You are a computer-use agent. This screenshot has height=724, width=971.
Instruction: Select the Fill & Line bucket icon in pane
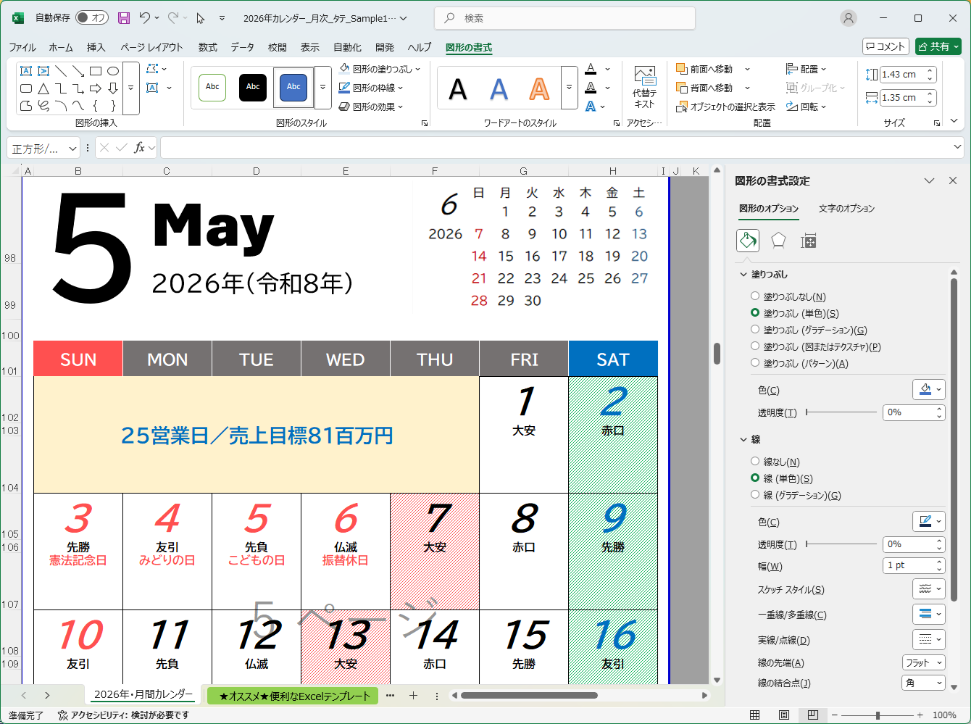click(x=747, y=240)
